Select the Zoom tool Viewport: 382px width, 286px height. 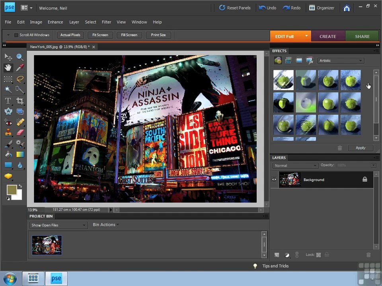pos(20,57)
